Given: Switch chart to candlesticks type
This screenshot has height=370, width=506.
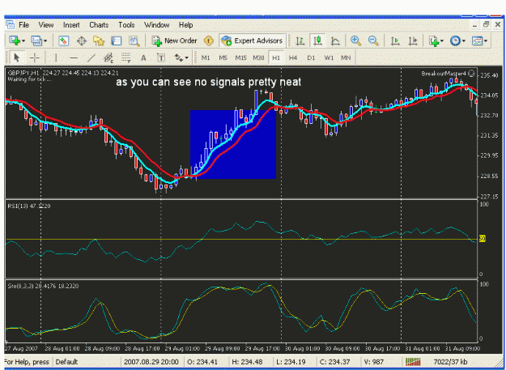Looking at the screenshot, I should tap(318, 40).
